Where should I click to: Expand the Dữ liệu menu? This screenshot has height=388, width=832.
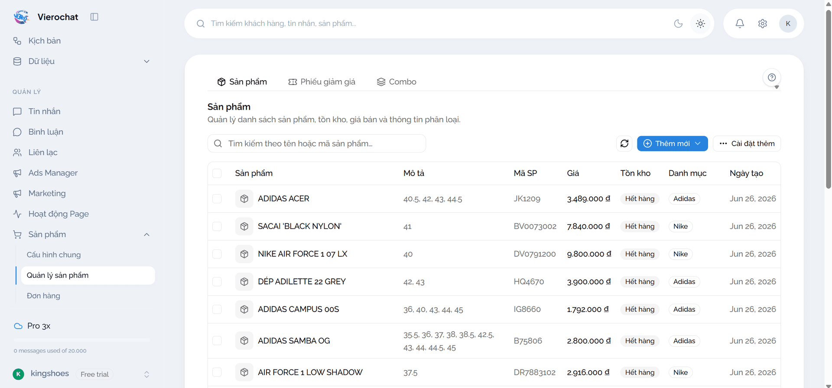pos(82,61)
